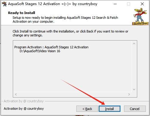Click the left arrow of the horizontal scrollbar

tap(16, 94)
